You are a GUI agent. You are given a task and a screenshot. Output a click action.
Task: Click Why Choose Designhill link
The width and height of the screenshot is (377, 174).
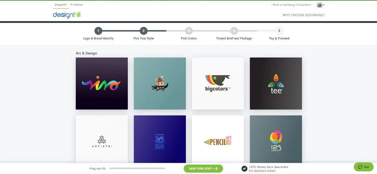(303, 15)
